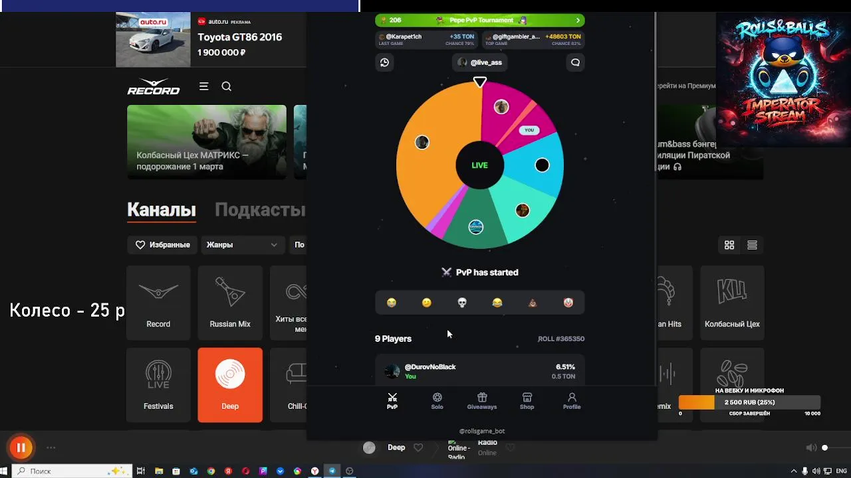Click the donation goal progress bar
The width and height of the screenshot is (851, 478).
tap(749, 402)
